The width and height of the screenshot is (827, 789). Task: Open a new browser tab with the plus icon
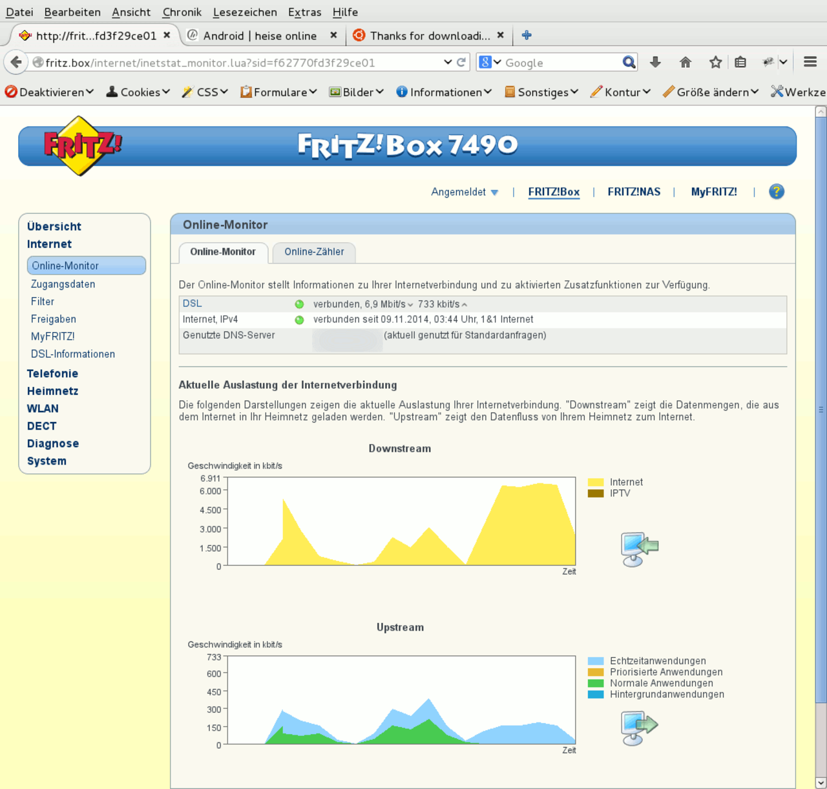(x=527, y=36)
